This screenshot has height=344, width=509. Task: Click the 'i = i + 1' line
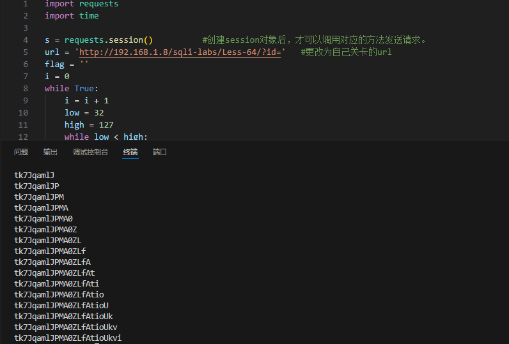click(x=86, y=101)
